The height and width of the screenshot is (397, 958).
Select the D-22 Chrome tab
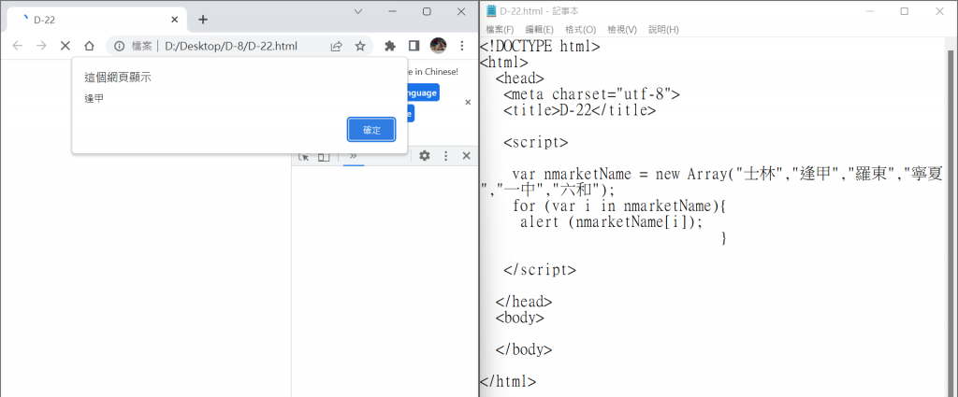(96, 20)
